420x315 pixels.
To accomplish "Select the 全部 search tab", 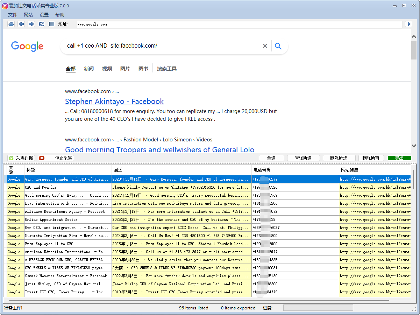I will 71,69.
